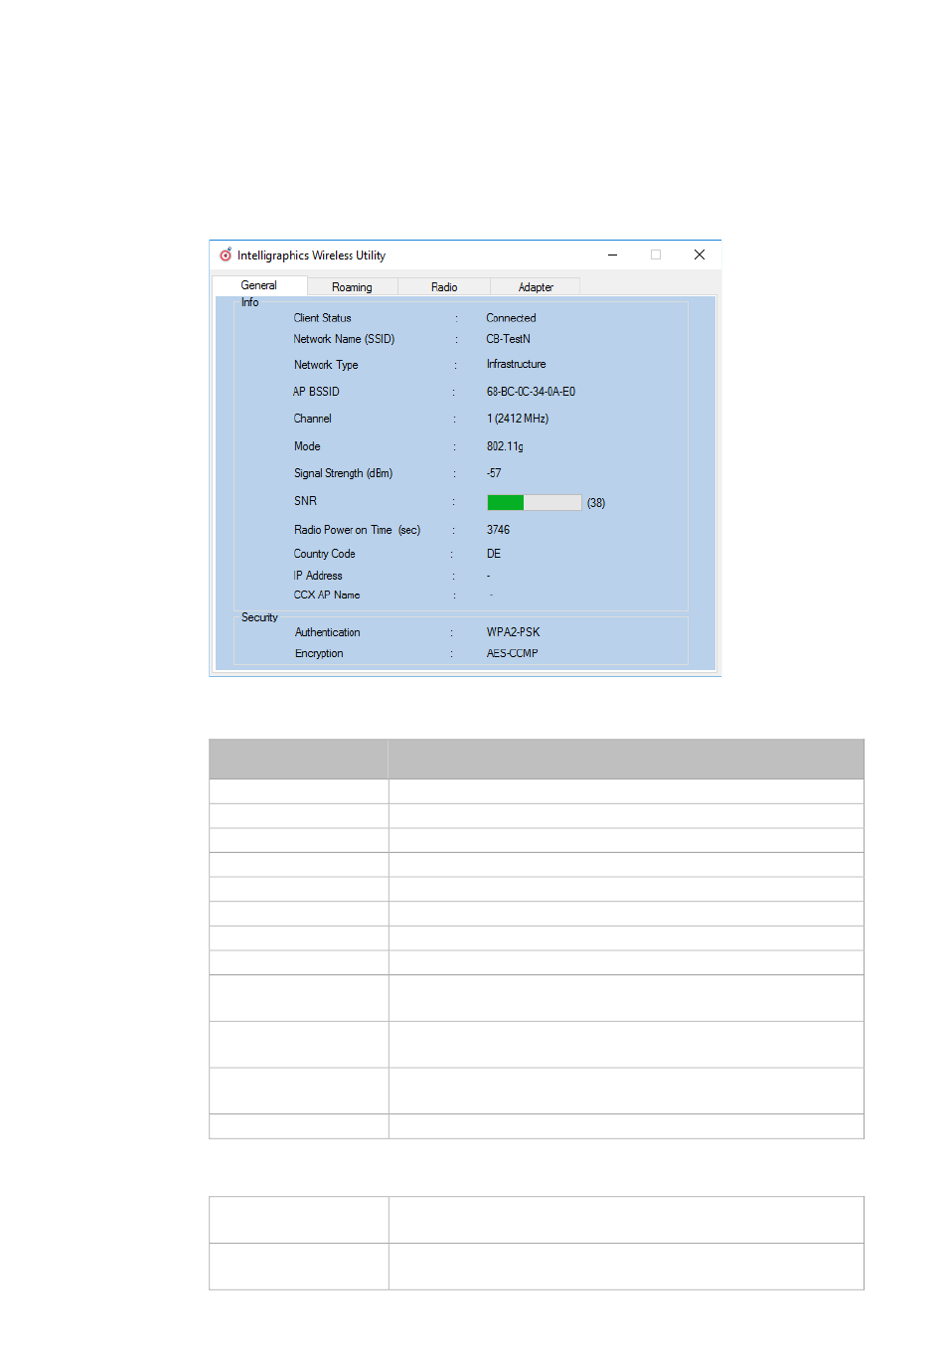This screenshot has height=1361, width=944.
Task: Click the CB-TestN network name
Action: 508,339
